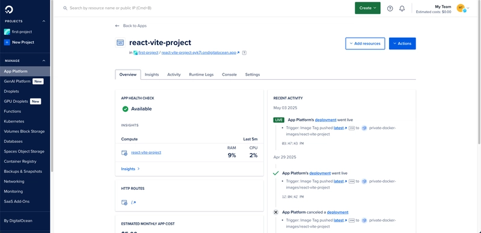The image size is (481, 233).
Task: Click the tag badge icon in Apr 29 live entry
Action: (352, 181)
